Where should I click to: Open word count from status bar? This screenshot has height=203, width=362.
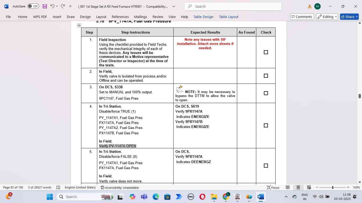click(x=40, y=187)
